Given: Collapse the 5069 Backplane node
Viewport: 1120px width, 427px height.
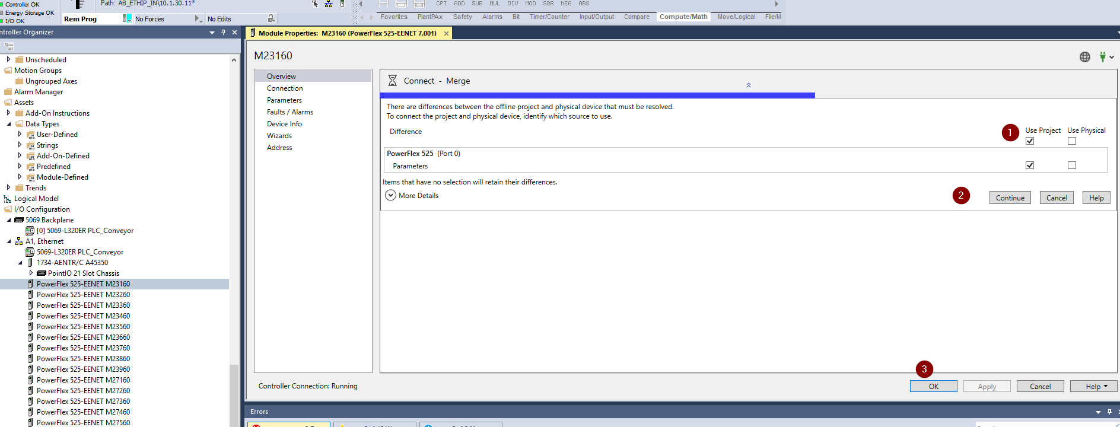Looking at the screenshot, I should tap(8, 220).
